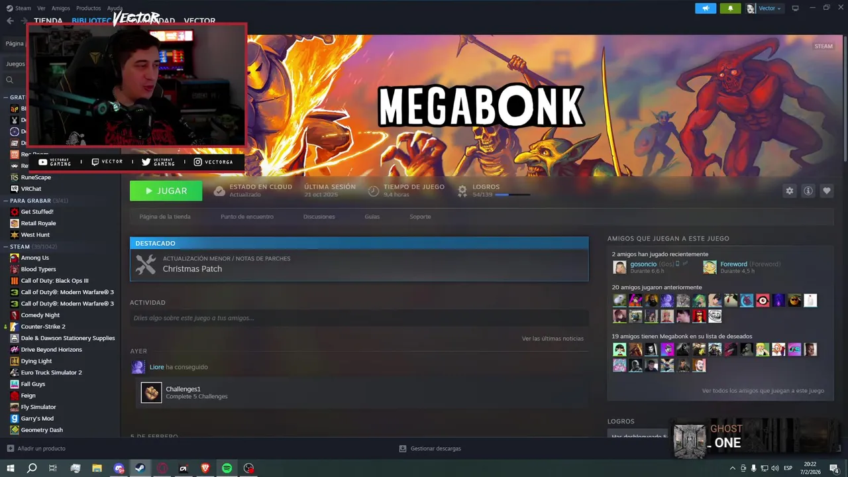Open the announcements megaphone button
Viewport: 848px width, 477px height.
706,8
